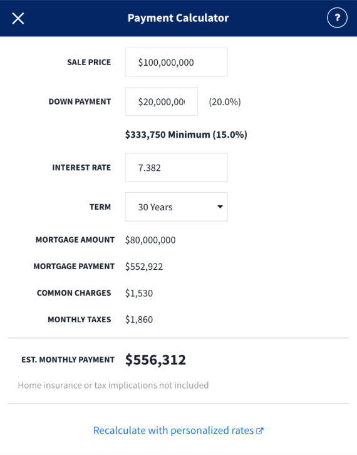Click the caret arrow in the Term box
Image resolution: width=357 pixels, height=455 pixels.
220,207
